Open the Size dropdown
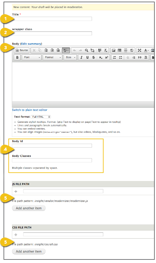The image size is (156, 263). [x=70, y=57]
